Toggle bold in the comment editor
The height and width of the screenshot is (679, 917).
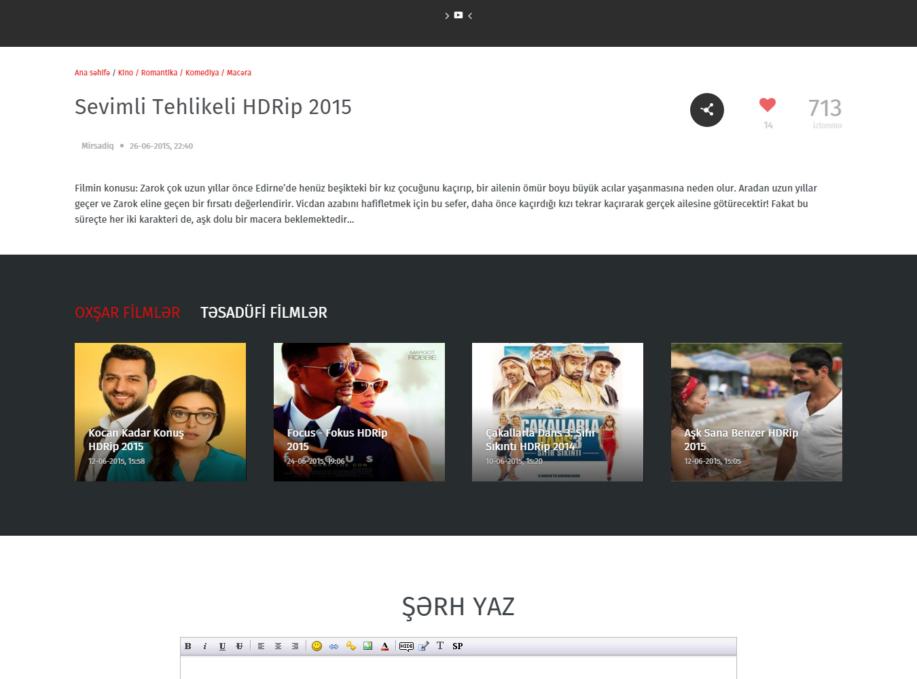188,646
